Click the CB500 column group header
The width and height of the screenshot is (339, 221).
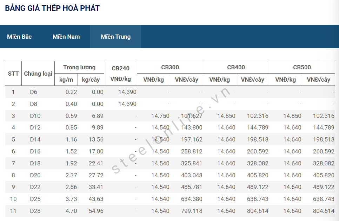click(x=302, y=67)
